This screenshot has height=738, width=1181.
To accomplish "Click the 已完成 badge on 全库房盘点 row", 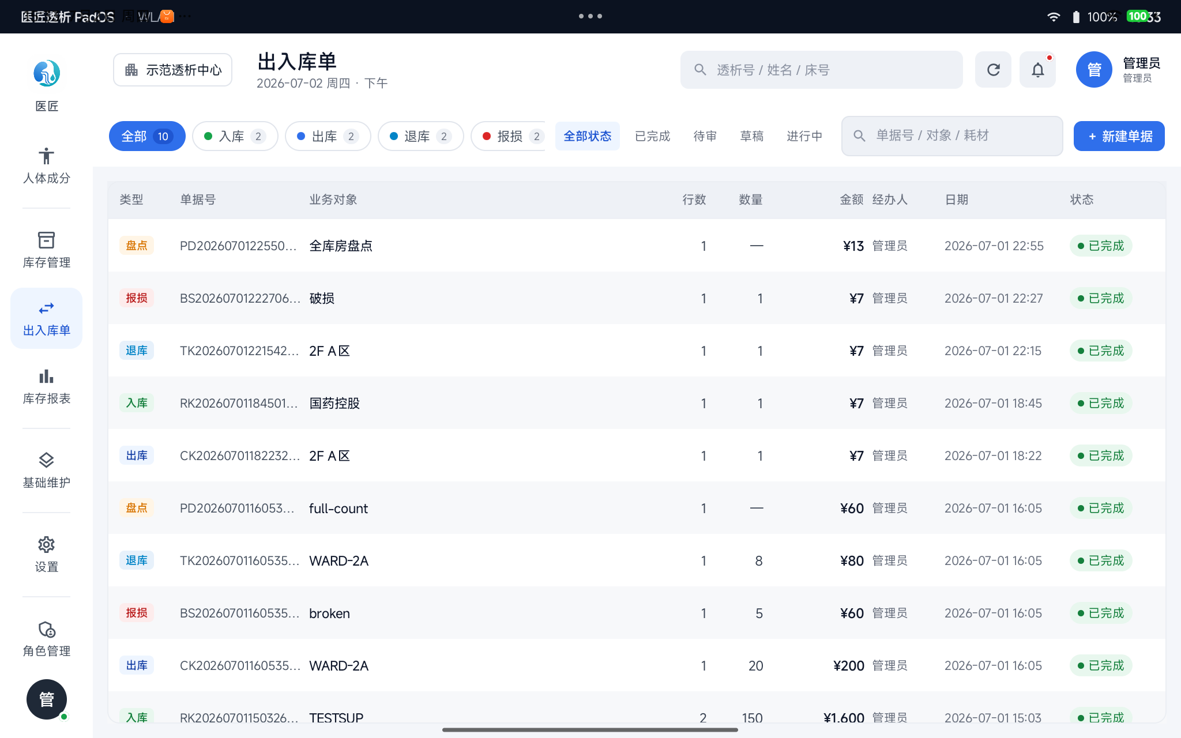I will 1101,246.
